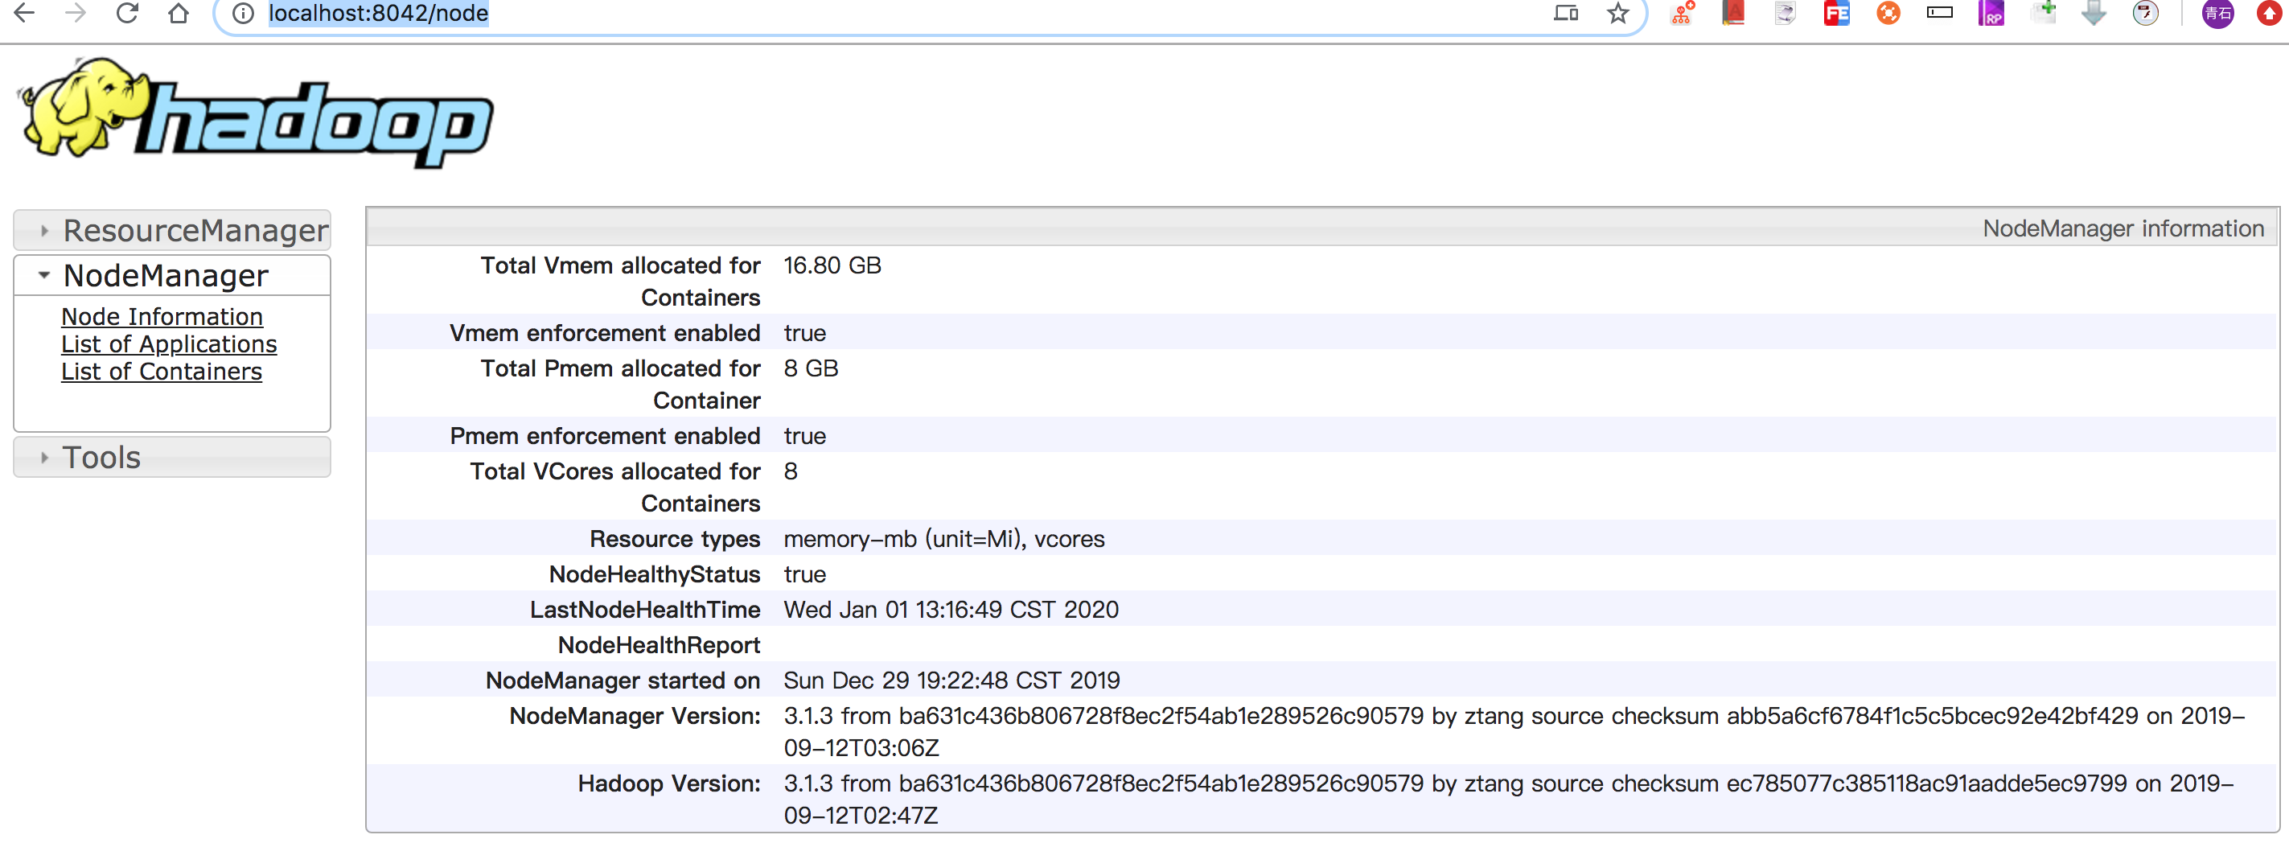Reload the NodeManager page
The height and width of the screenshot is (843, 2289).
[x=127, y=12]
